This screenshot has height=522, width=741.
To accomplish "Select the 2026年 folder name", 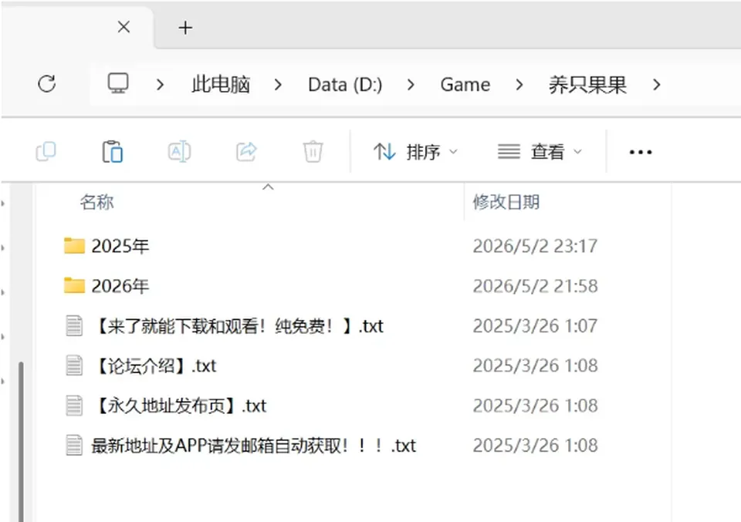I will 120,286.
